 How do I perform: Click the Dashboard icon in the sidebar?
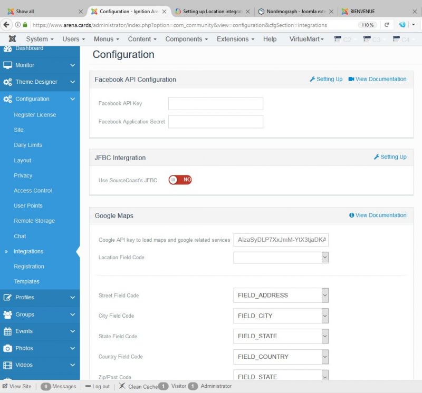[7, 48]
